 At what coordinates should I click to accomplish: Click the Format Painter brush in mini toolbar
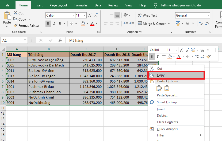tap(209, 56)
